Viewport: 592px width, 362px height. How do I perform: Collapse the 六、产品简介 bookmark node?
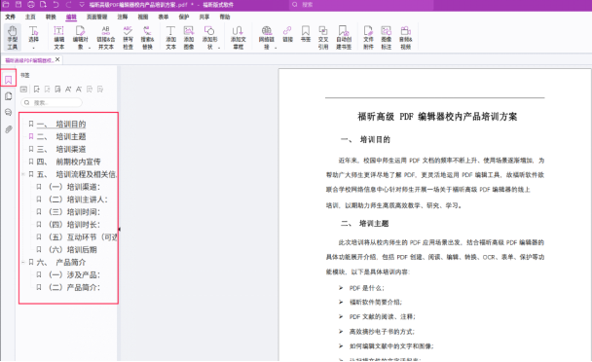[23, 262]
